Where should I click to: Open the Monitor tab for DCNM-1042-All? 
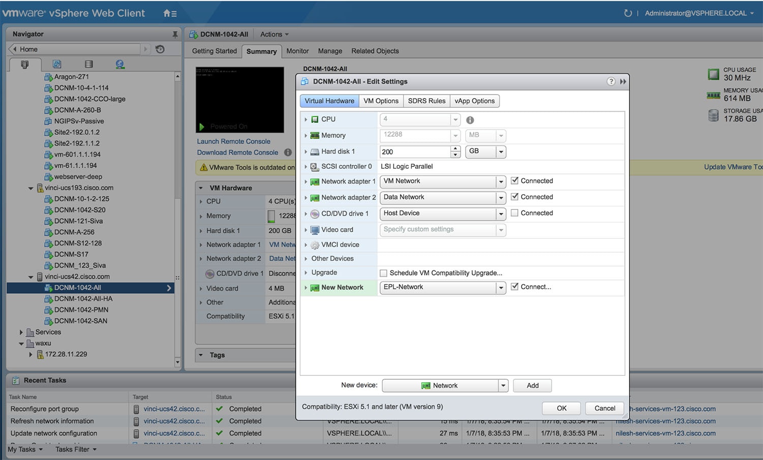click(x=297, y=51)
